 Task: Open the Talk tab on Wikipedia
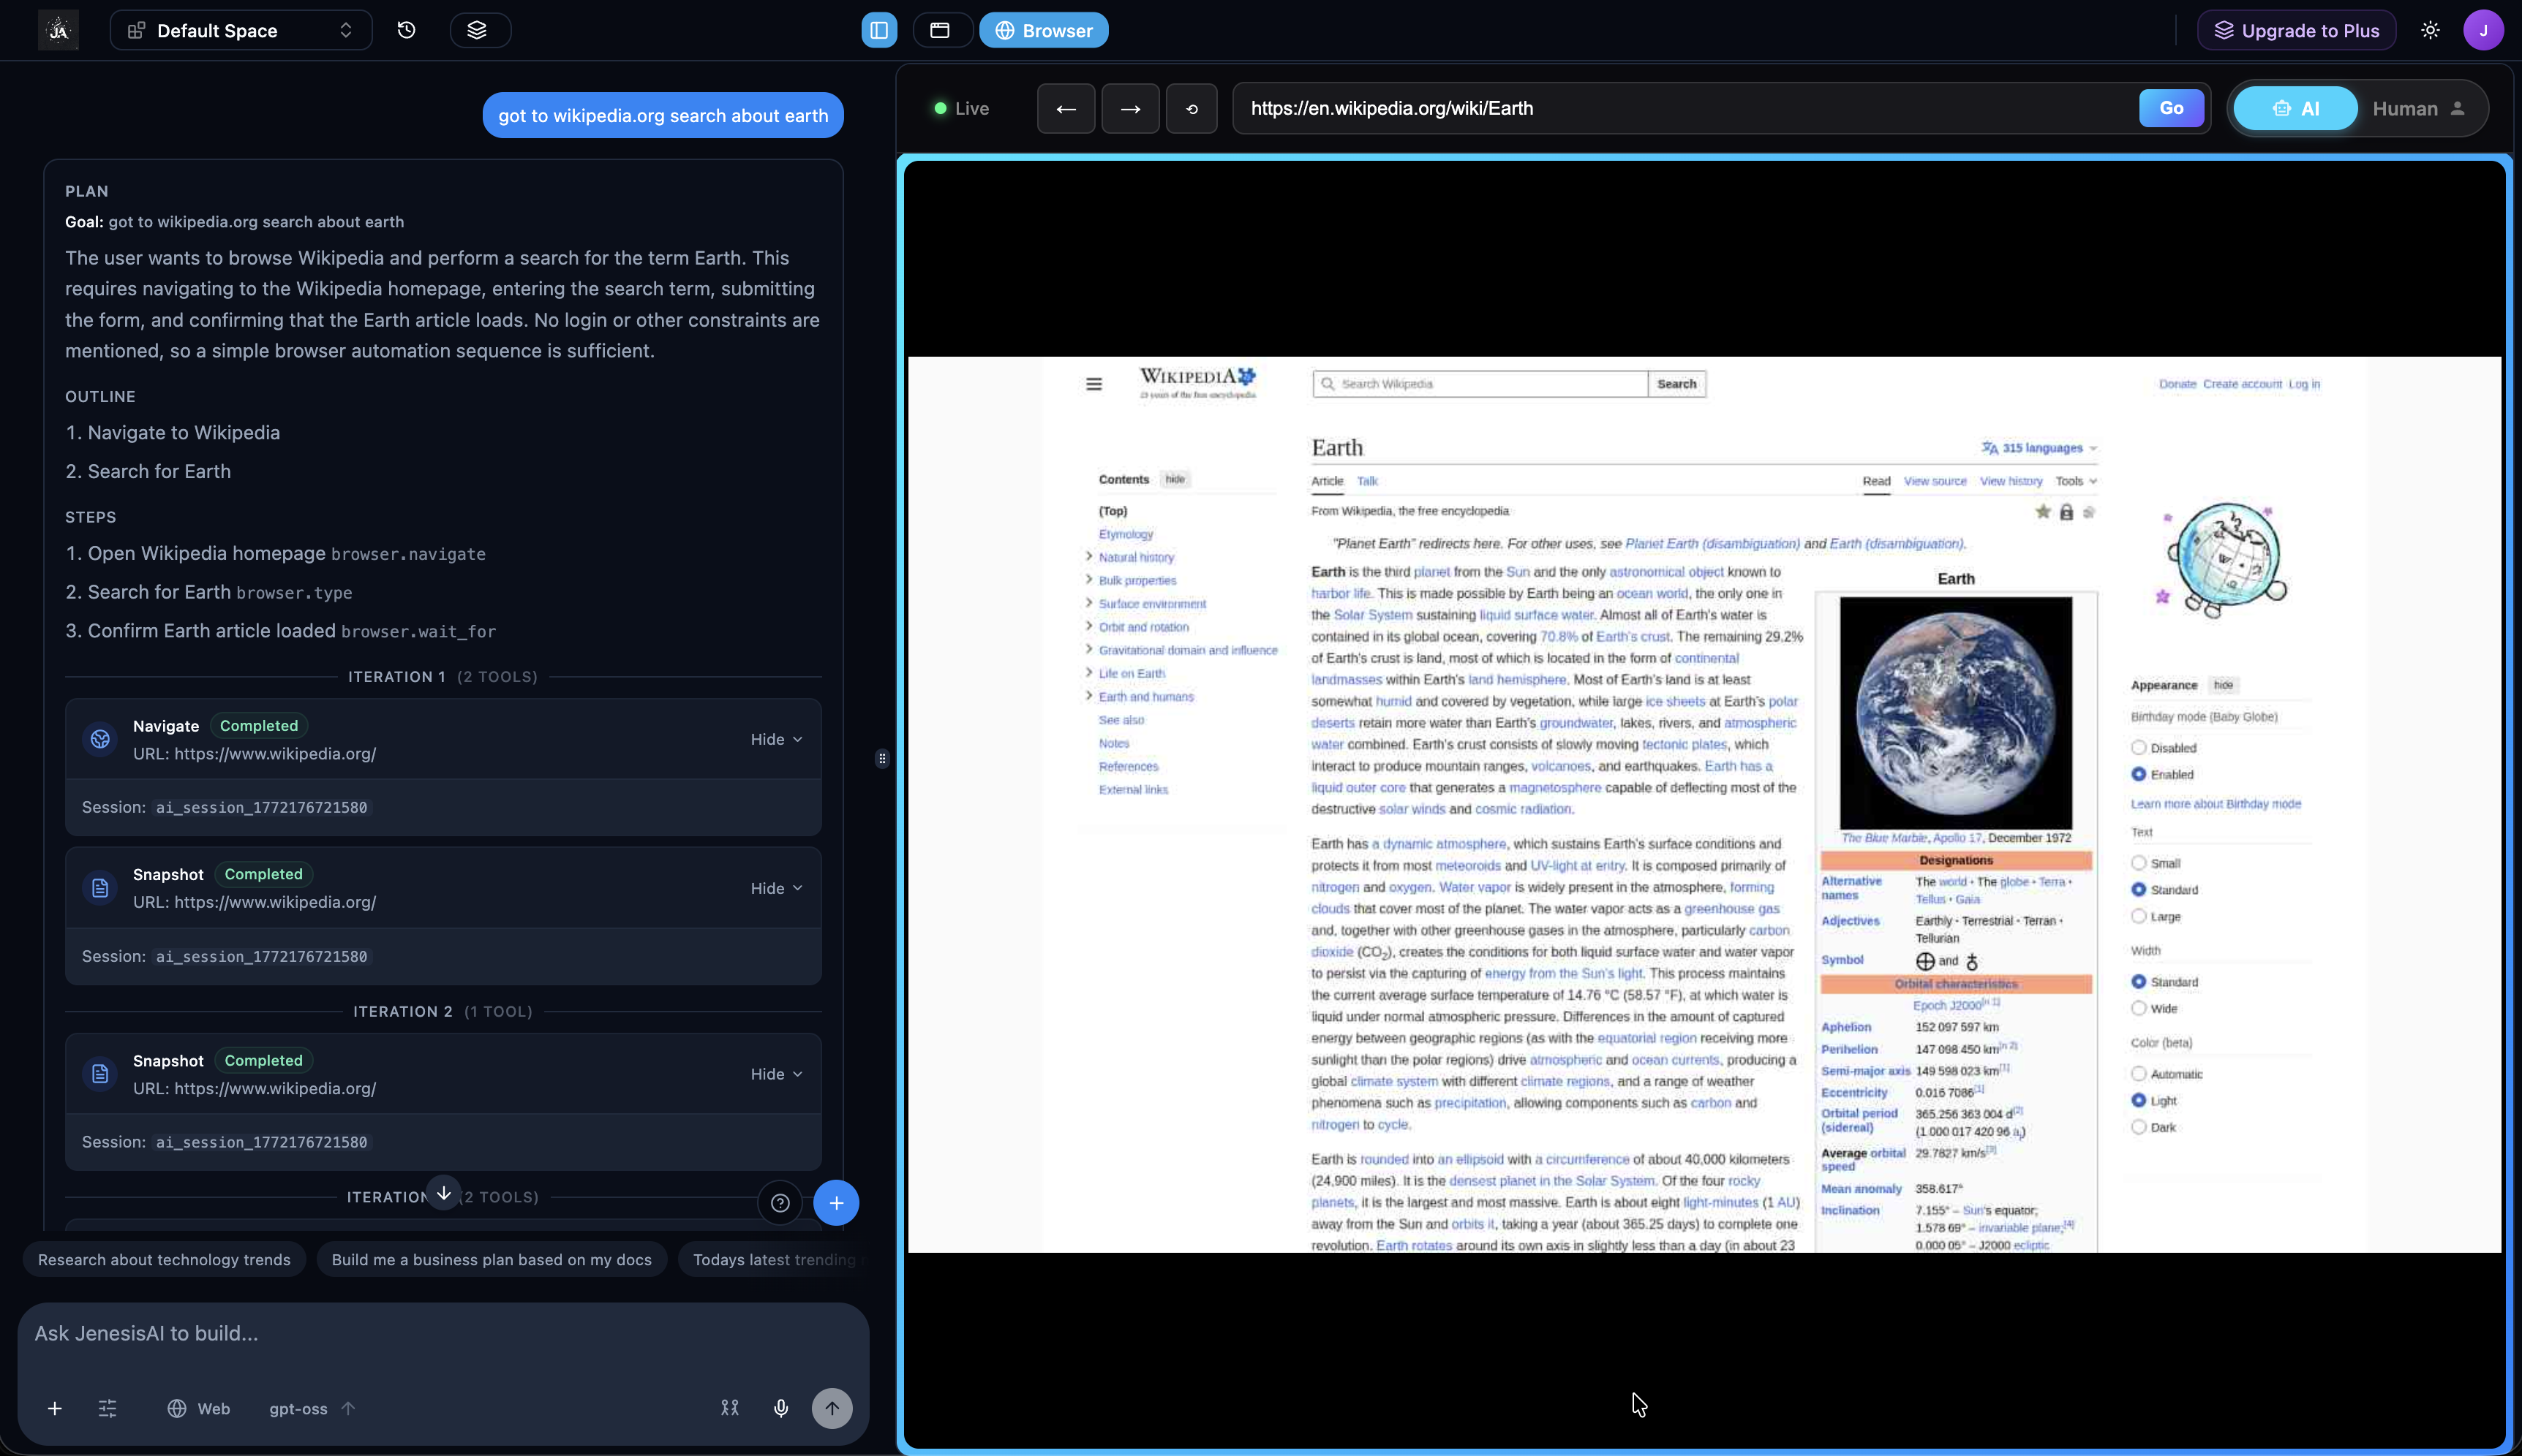[x=1368, y=480]
